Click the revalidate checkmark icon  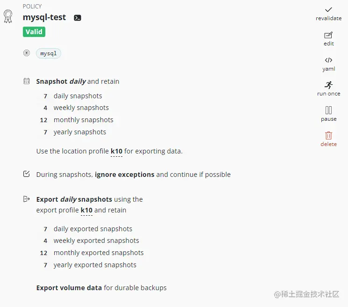(x=328, y=10)
